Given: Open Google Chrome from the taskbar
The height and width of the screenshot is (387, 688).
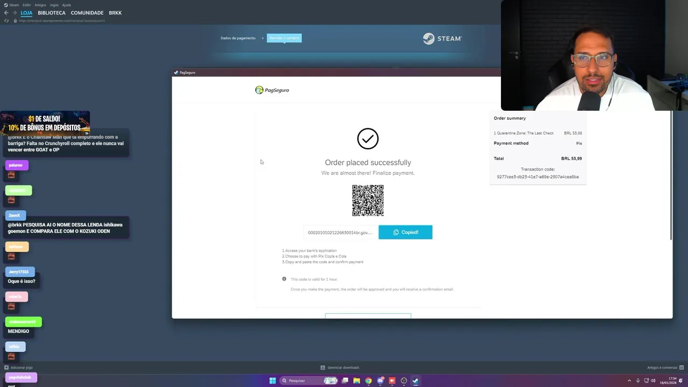Looking at the screenshot, I should [368, 381].
